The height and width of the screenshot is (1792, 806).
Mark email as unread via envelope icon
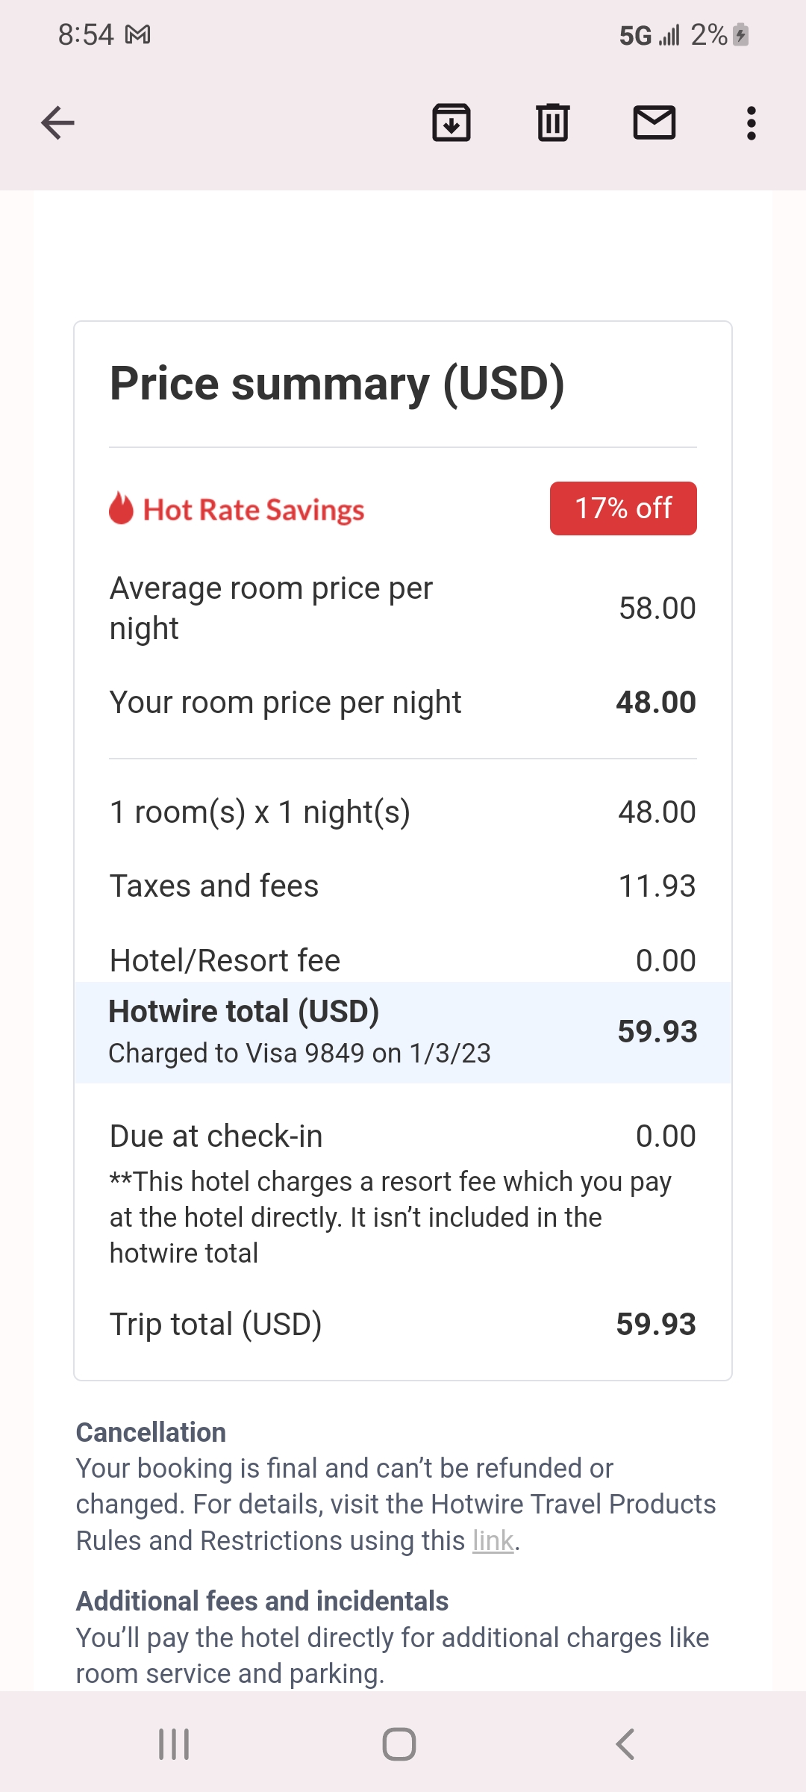(x=655, y=123)
